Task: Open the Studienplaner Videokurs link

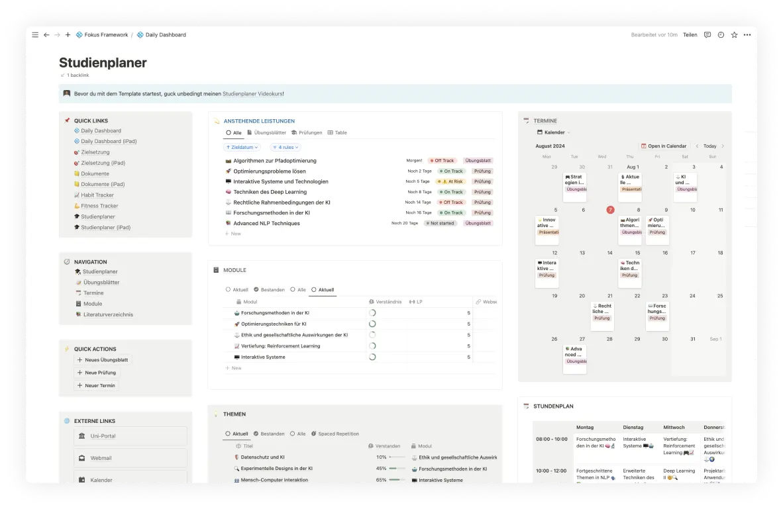Action: pyautogui.click(x=252, y=94)
